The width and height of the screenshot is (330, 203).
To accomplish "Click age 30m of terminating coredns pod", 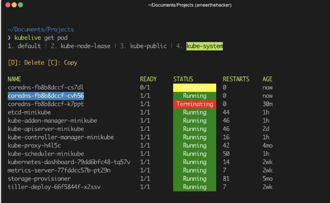I will (267, 104).
